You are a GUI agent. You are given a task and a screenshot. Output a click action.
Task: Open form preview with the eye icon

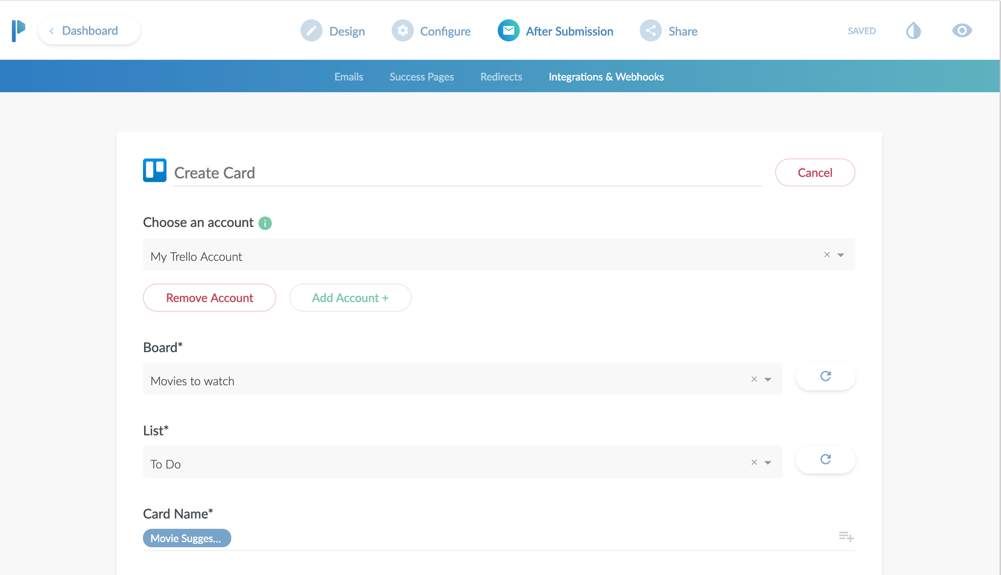click(962, 31)
